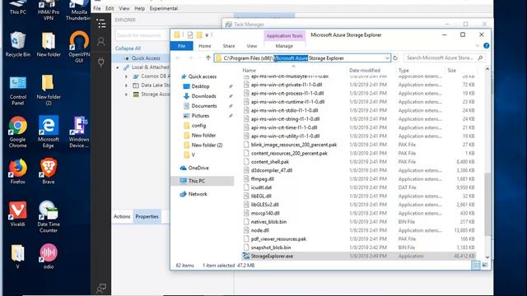Open Google Chrome desktop shortcut

click(x=18, y=132)
